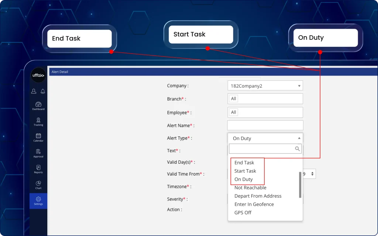Open Tracking in sidebar
This screenshot has width=378, height=236.
[x=38, y=122]
